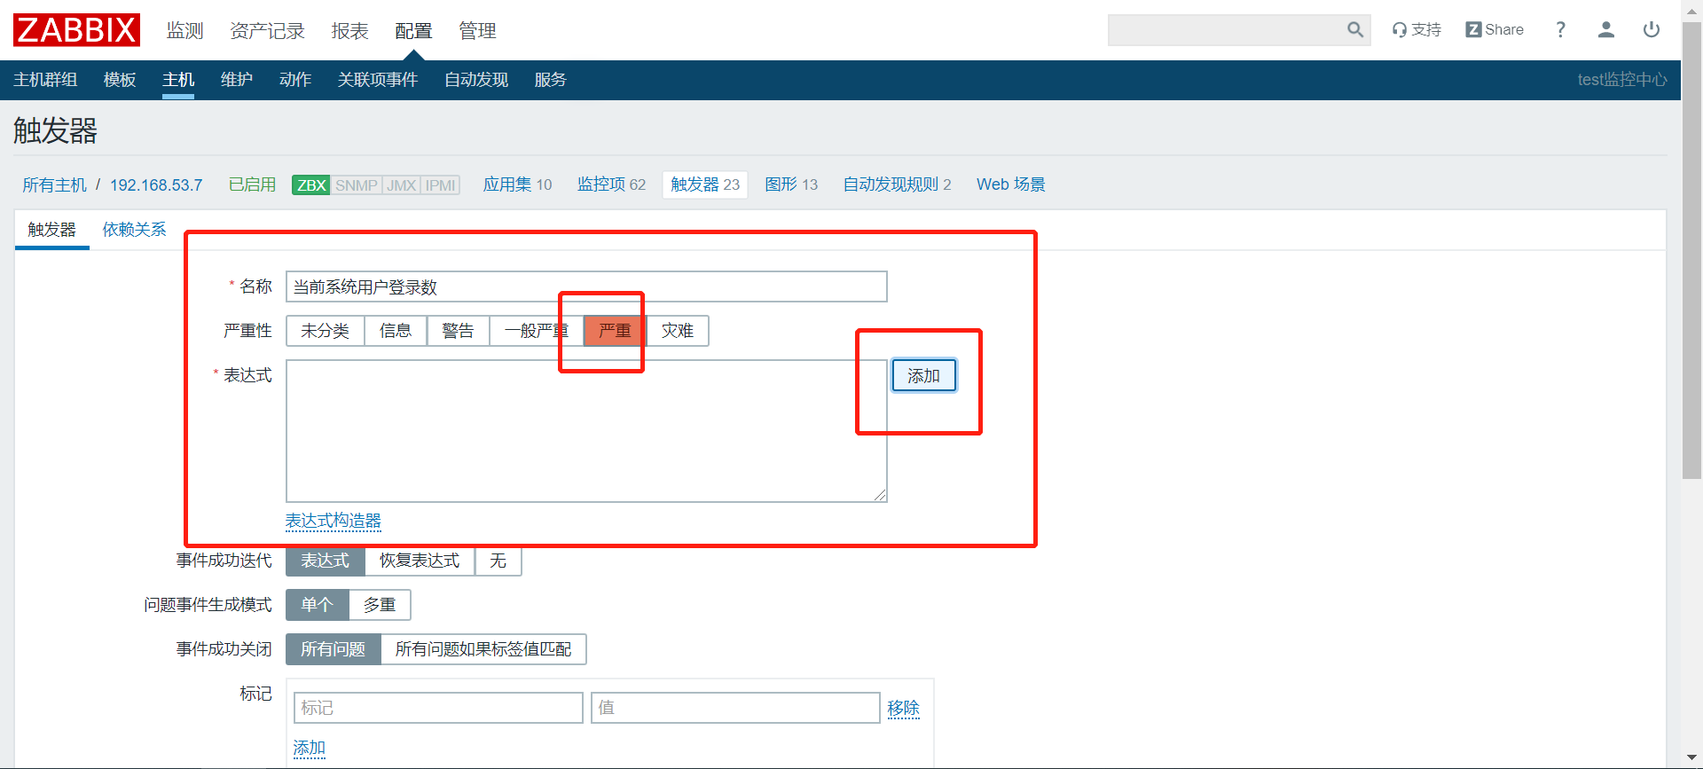Open 监控项 62 link
The width and height of the screenshot is (1703, 769).
click(611, 184)
